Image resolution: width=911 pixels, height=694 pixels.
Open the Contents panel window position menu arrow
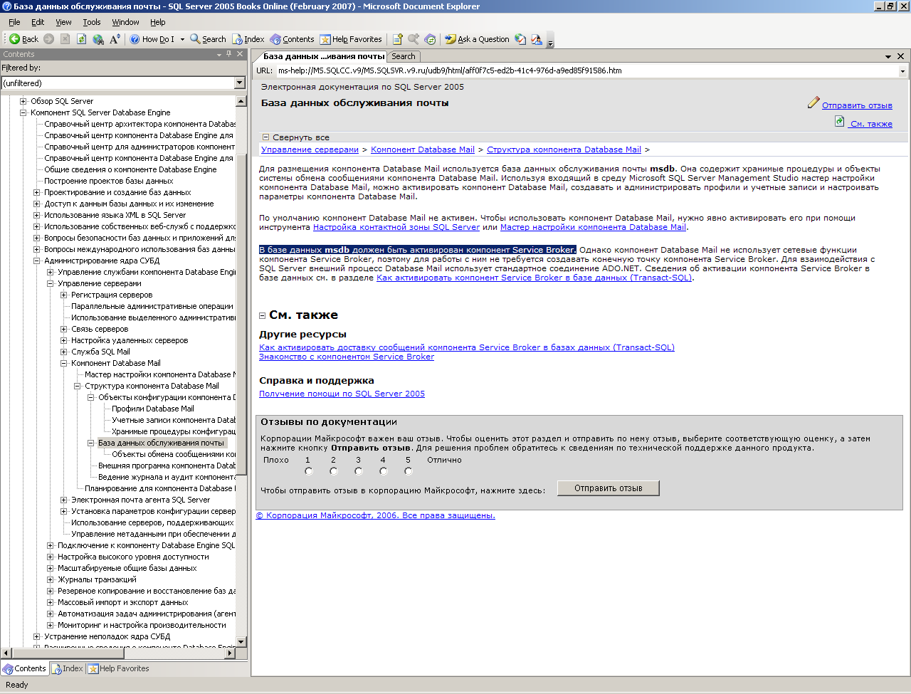(219, 54)
